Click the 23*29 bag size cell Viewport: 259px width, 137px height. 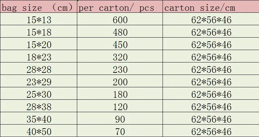39,82
